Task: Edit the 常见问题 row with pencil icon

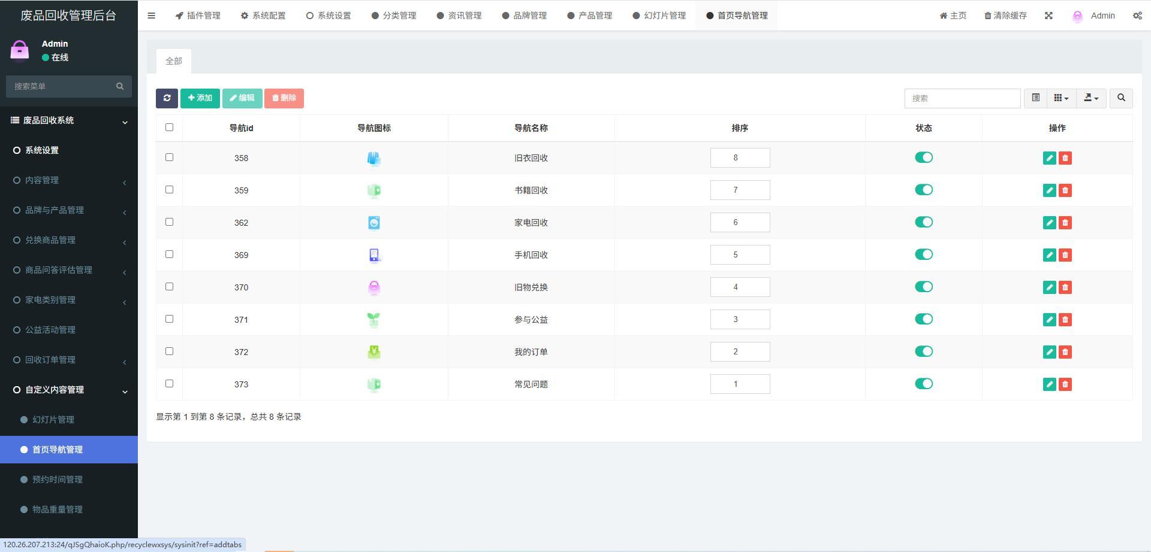Action: pyautogui.click(x=1049, y=384)
